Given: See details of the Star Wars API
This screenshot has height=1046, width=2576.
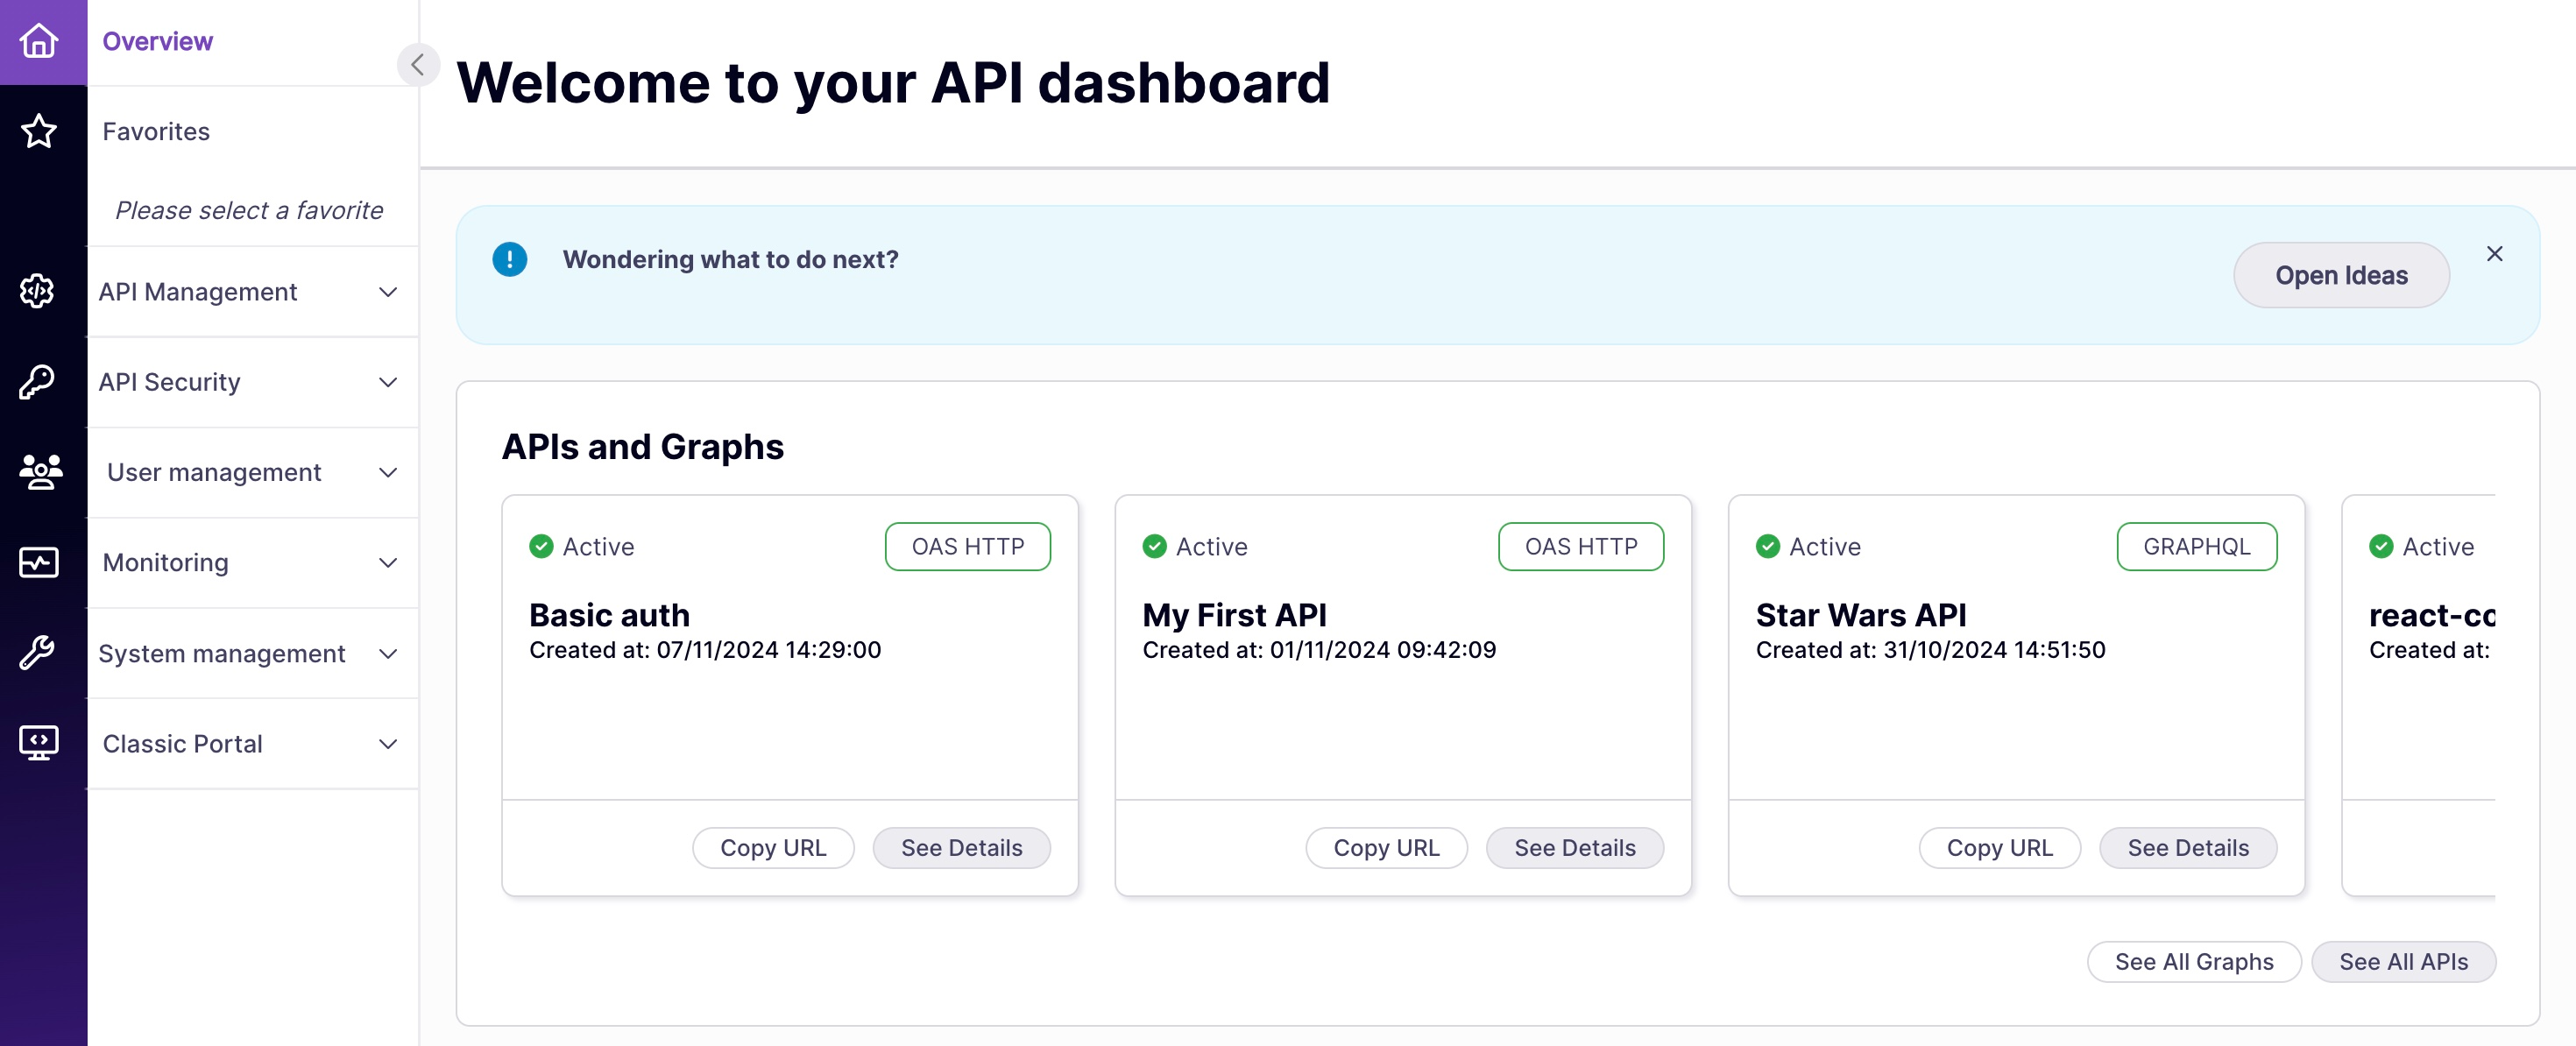Looking at the screenshot, I should pyautogui.click(x=2187, y=847).
